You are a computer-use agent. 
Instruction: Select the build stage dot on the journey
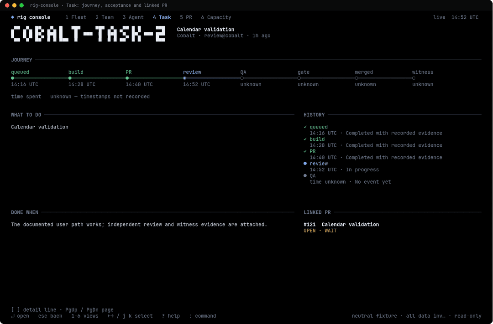click(x=70, y=78)
